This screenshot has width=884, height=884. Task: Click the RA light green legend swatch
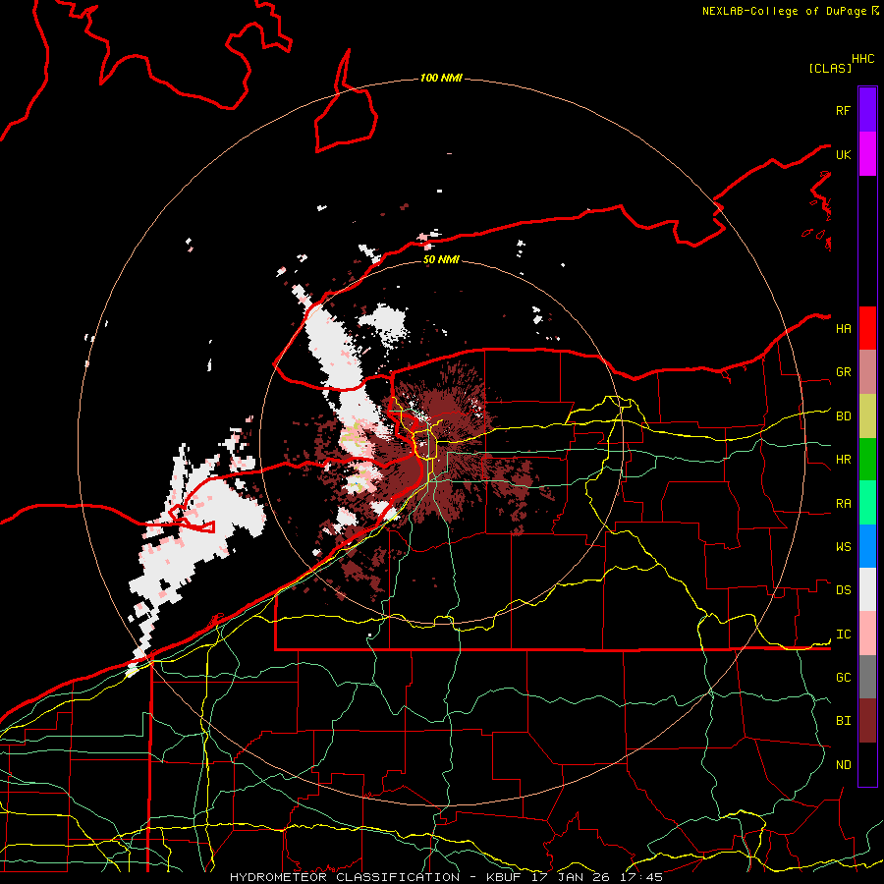(867, 503)
